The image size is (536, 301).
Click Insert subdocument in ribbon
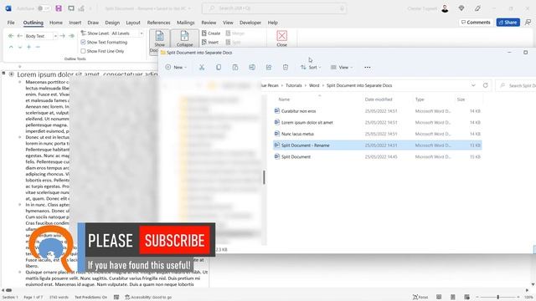tap(210, 43)
